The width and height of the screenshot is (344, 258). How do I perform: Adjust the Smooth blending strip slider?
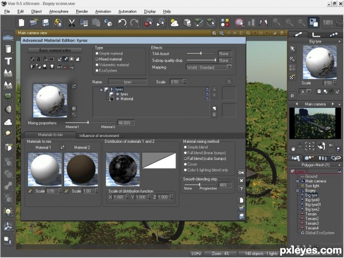click(x=200, y=185)
